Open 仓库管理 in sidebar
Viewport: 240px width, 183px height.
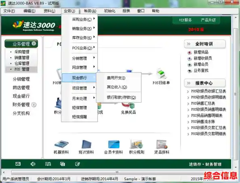tap(21, 63)
